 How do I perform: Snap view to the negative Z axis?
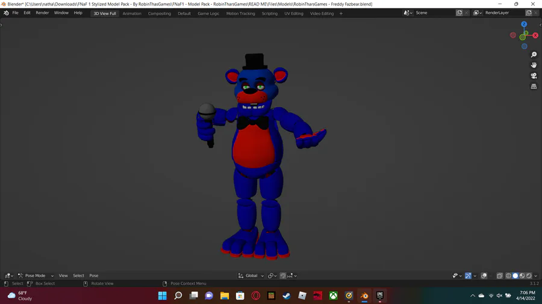(x=525, y=46)
